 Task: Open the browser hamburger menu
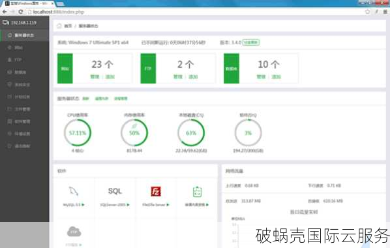coord(385,12)
